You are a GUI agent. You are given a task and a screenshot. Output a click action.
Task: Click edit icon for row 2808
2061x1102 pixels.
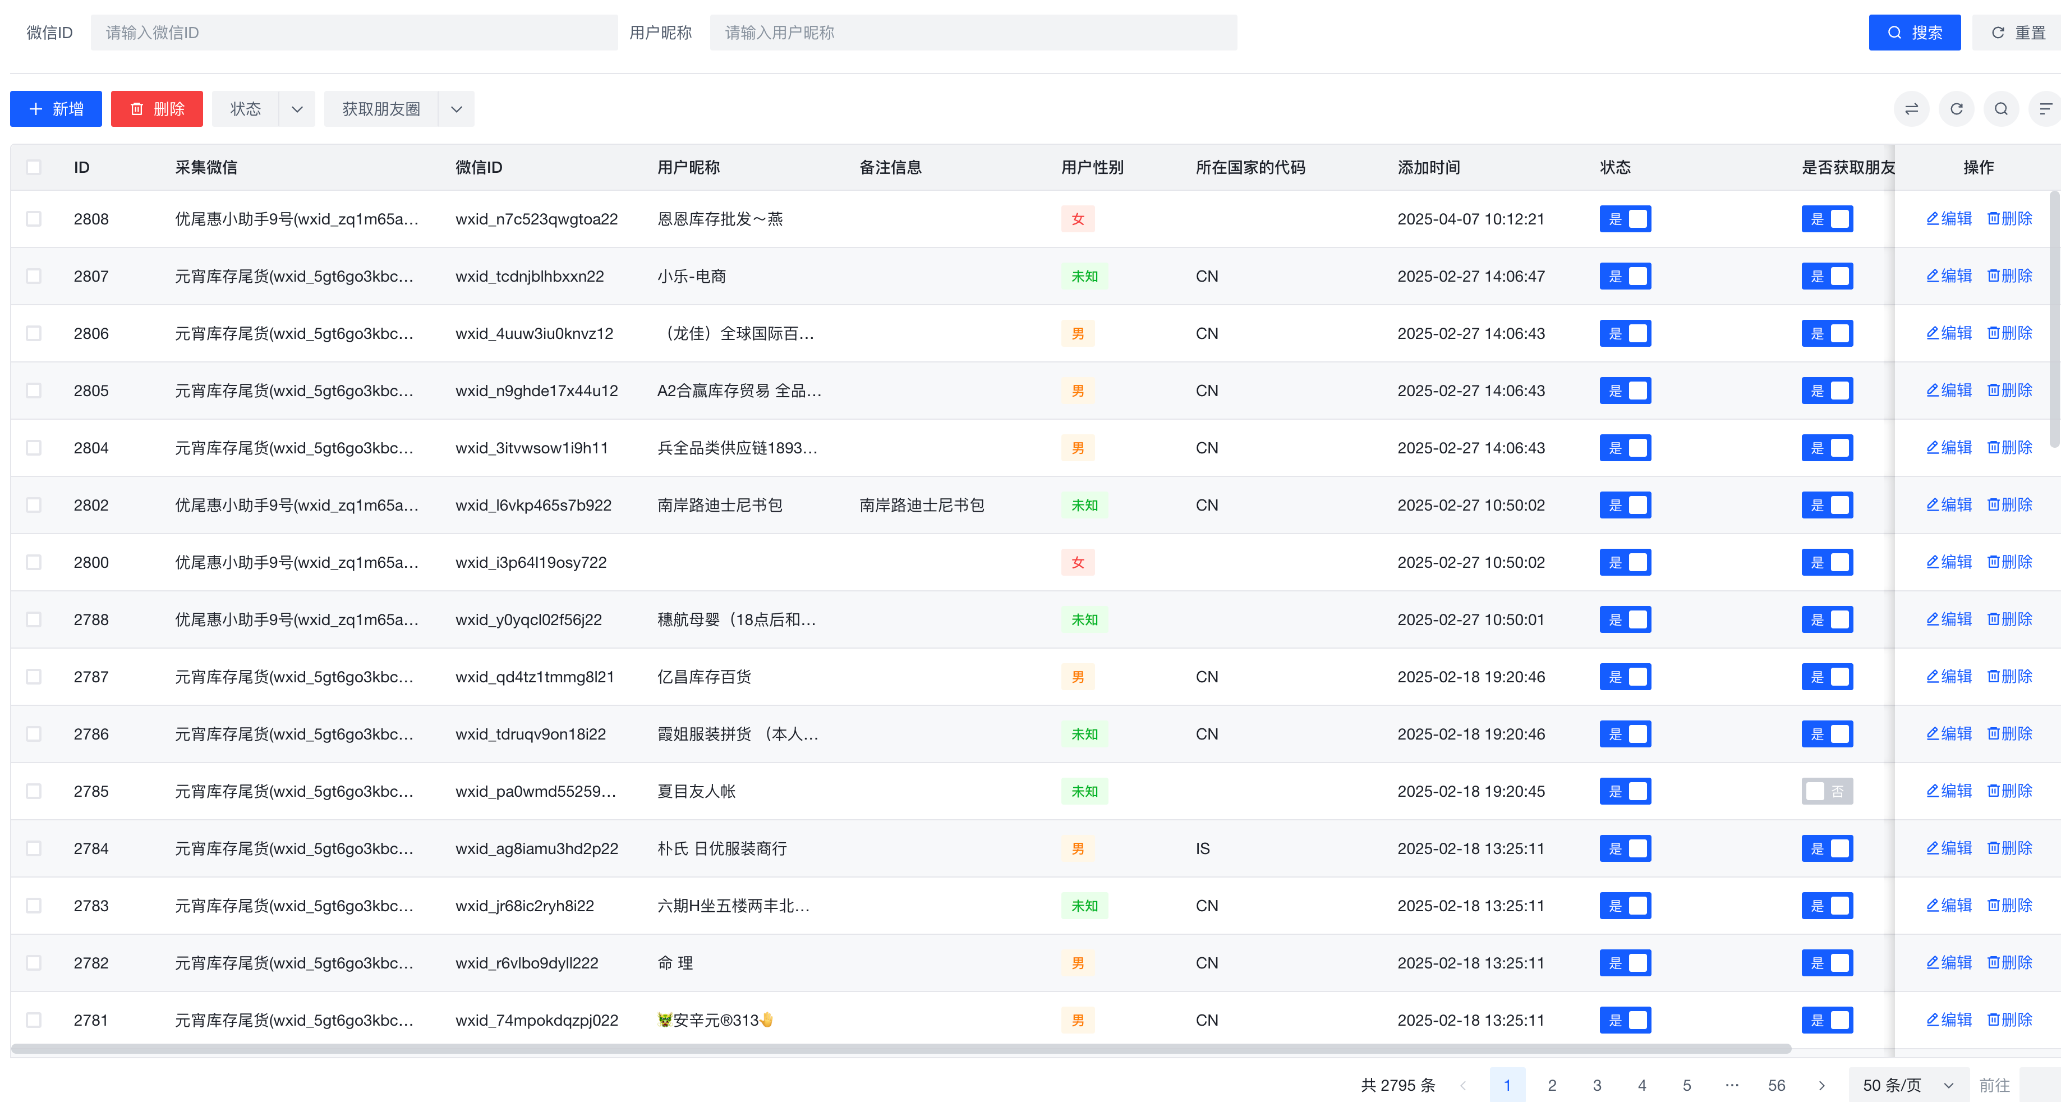pos(1949,218)
